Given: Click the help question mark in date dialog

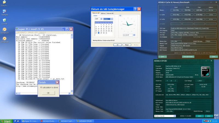Looking at the screenshot, I should coord(135,9).
